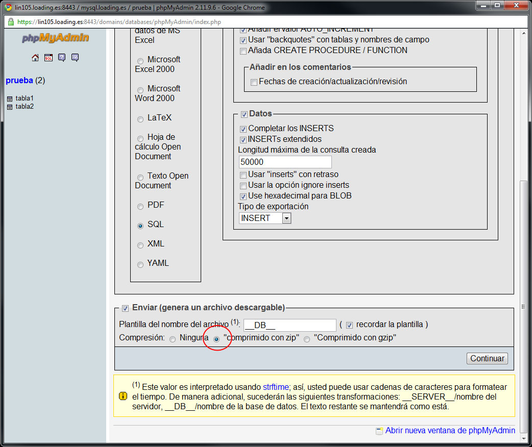The height and width of the screenshot is (447, 532).
Task: Open Tipo de exportación INSERT dropdown
Action: pos(265,218)
